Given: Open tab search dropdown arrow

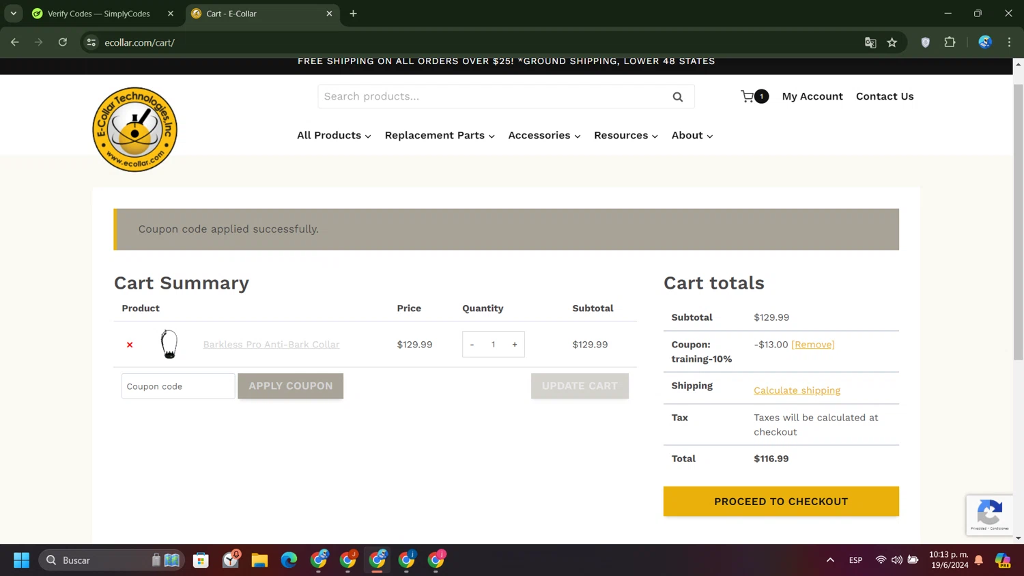Looking at the screenshot, I should 14,14.
